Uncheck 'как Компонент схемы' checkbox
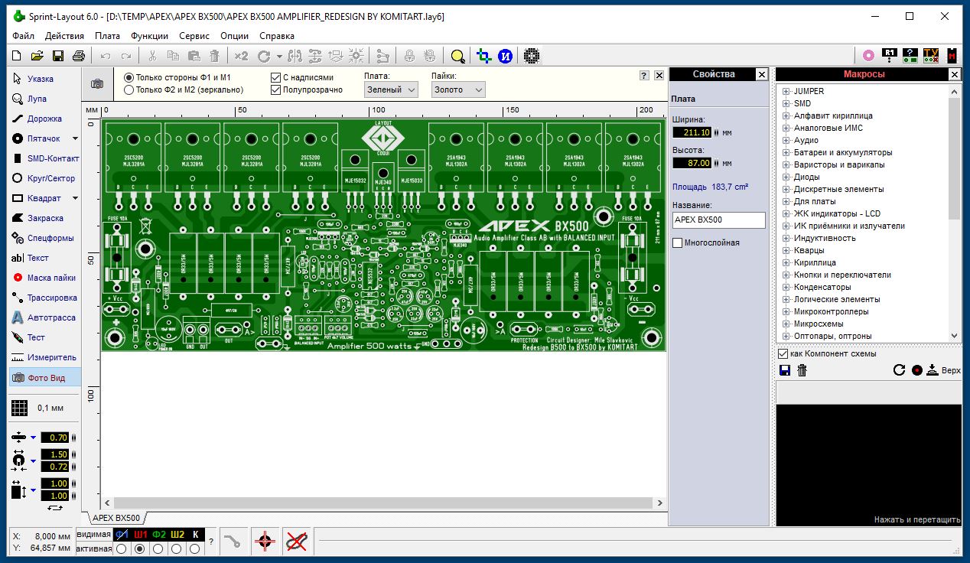970x563 pixels. [x=783, y=353]
